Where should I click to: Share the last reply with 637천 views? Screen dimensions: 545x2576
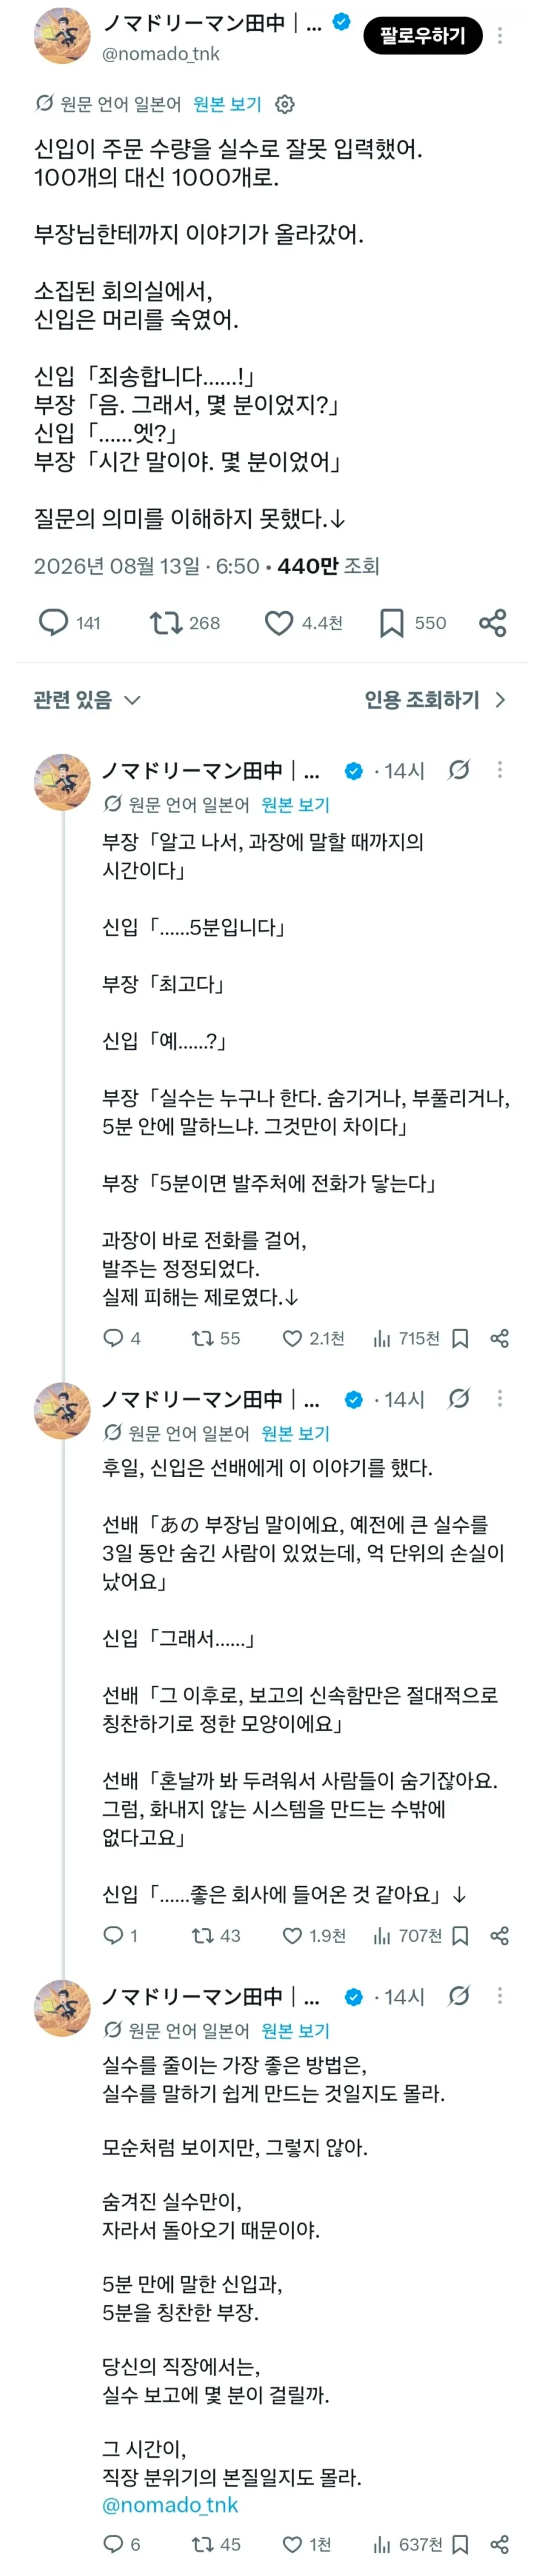(x=500, y=2544)
